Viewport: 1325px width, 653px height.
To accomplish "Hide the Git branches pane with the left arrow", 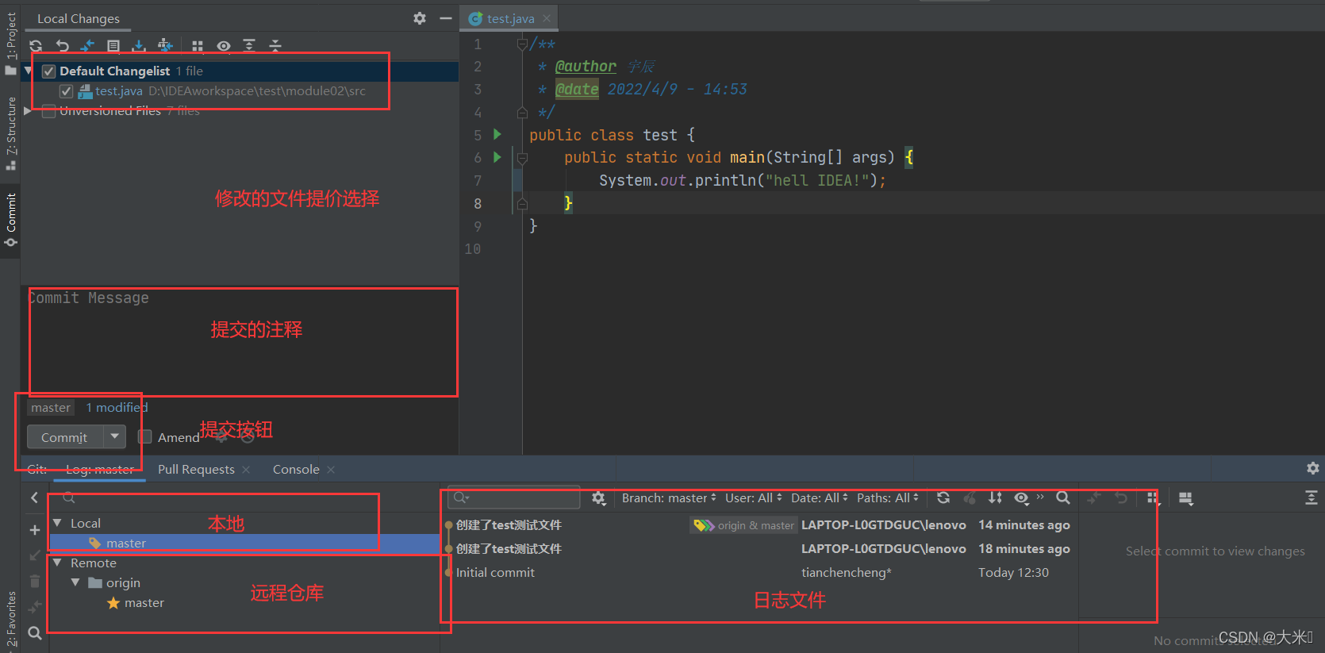I will pos(34,497).
